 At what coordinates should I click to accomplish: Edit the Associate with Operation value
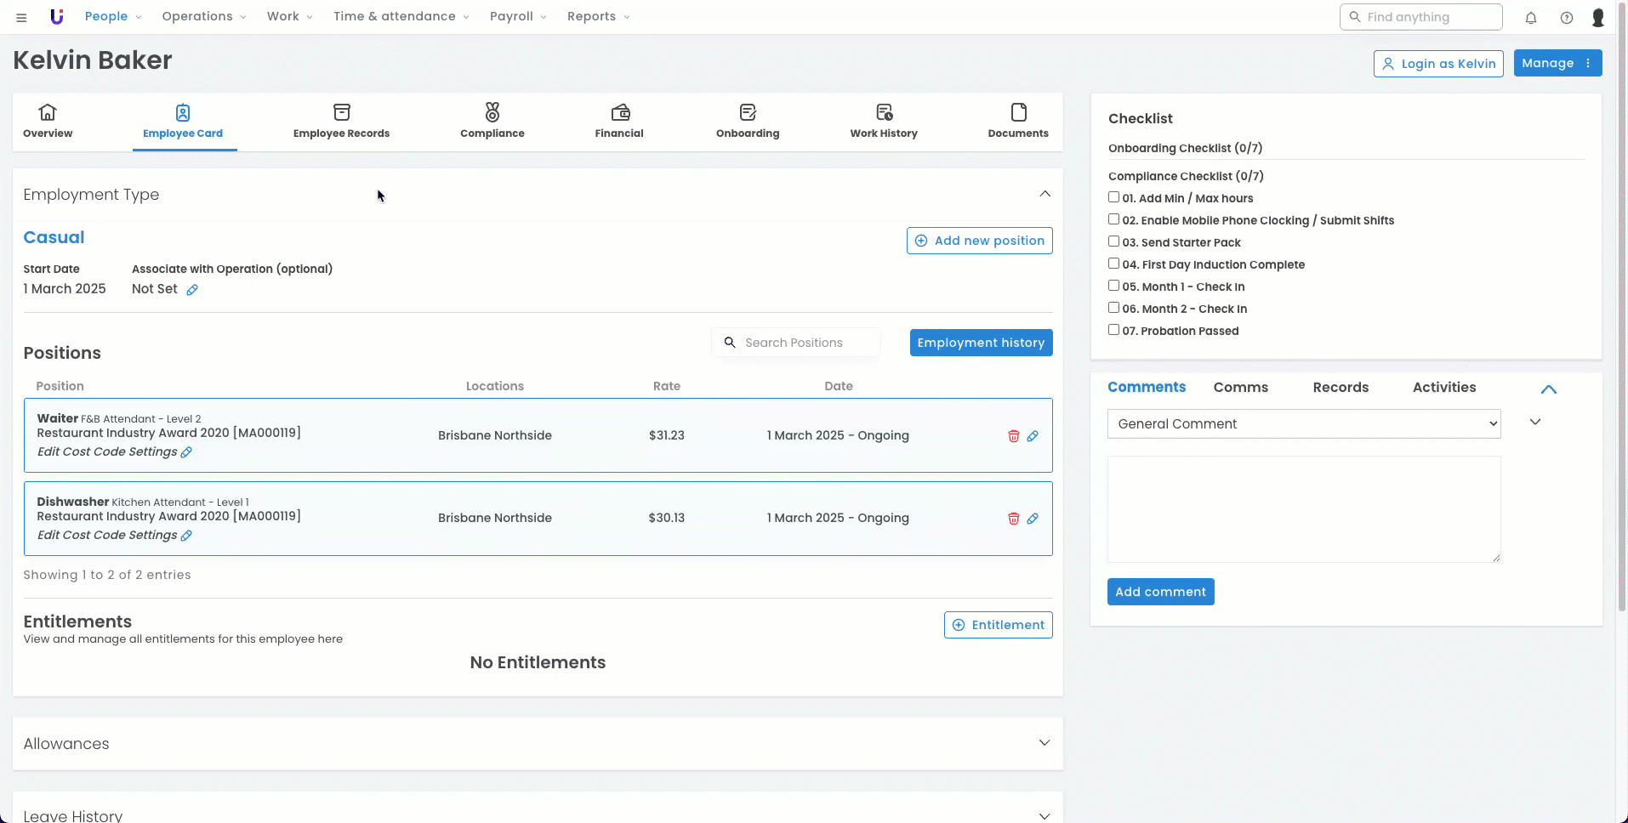(x=192, y=290)
